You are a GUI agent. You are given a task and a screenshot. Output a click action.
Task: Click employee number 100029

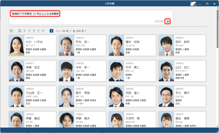[129, 89]
